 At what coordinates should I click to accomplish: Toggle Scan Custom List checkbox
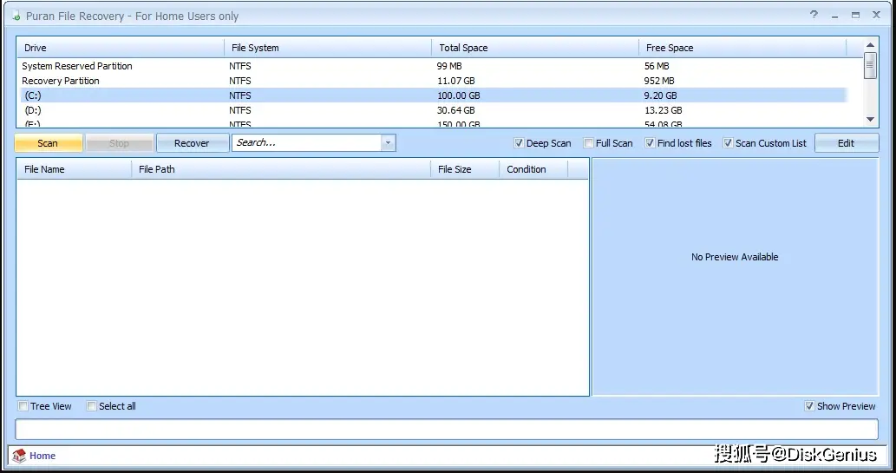728,143
